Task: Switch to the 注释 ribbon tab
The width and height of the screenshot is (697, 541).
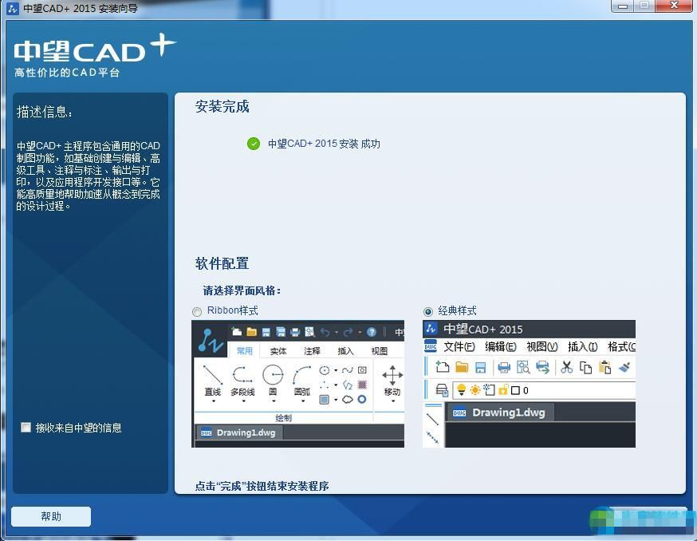Action: pyautogui.click(x=312, y=350)
